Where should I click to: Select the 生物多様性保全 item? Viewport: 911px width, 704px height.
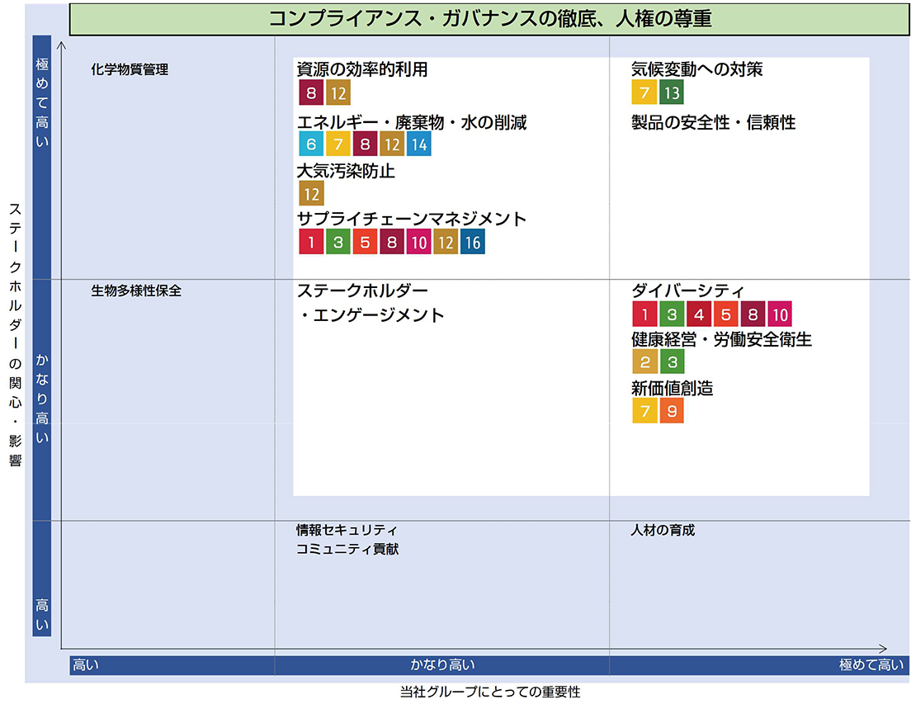pyautogui.click(x=136, y=291)
